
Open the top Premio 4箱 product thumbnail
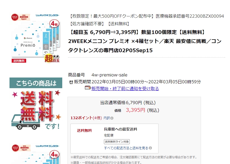point(36,38)
